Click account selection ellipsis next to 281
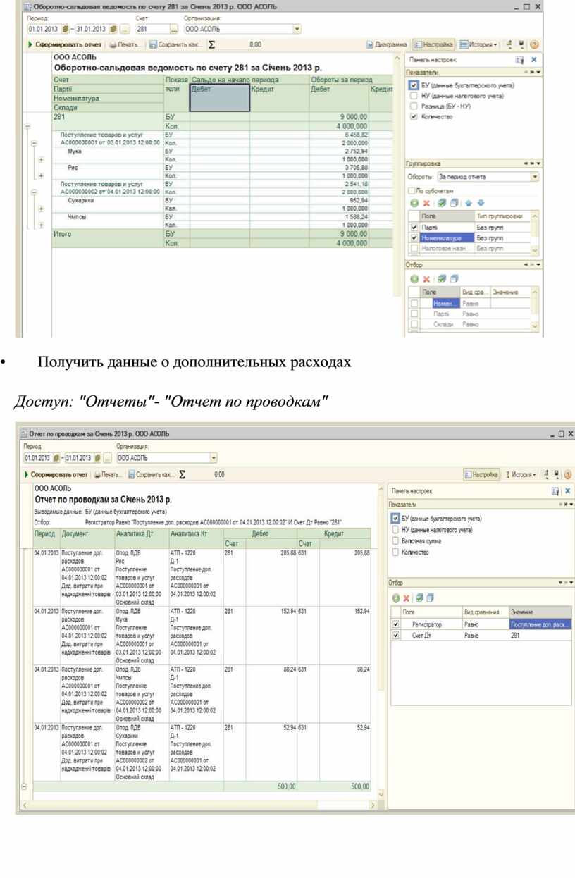The height and width of the screenshot is (878, 575). tap(174, 29)
